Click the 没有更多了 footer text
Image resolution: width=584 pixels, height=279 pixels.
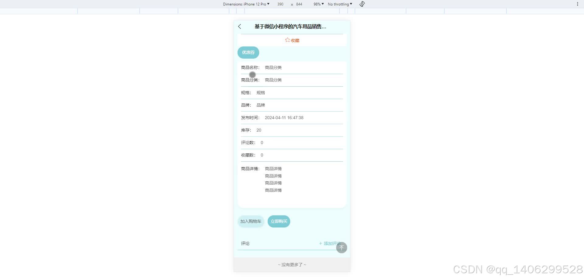pos(292,265)
